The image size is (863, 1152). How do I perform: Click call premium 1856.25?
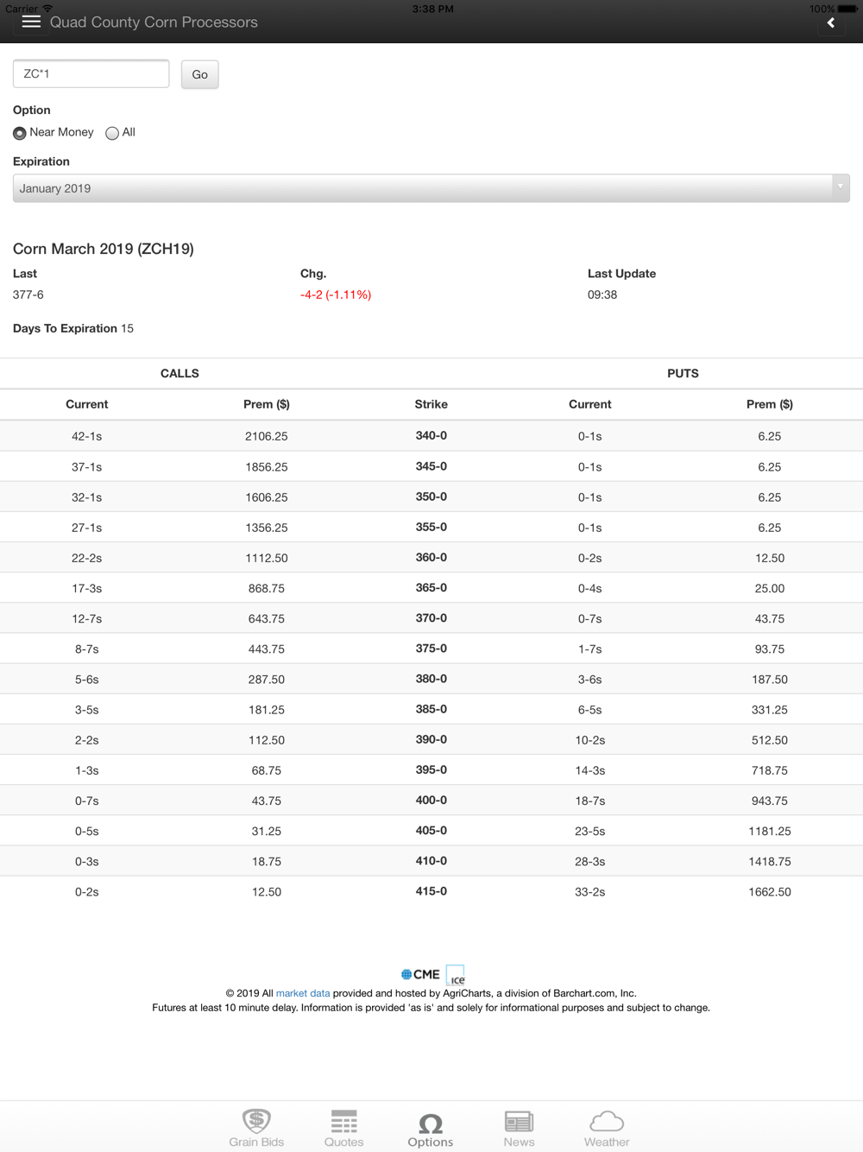(267, 466)
